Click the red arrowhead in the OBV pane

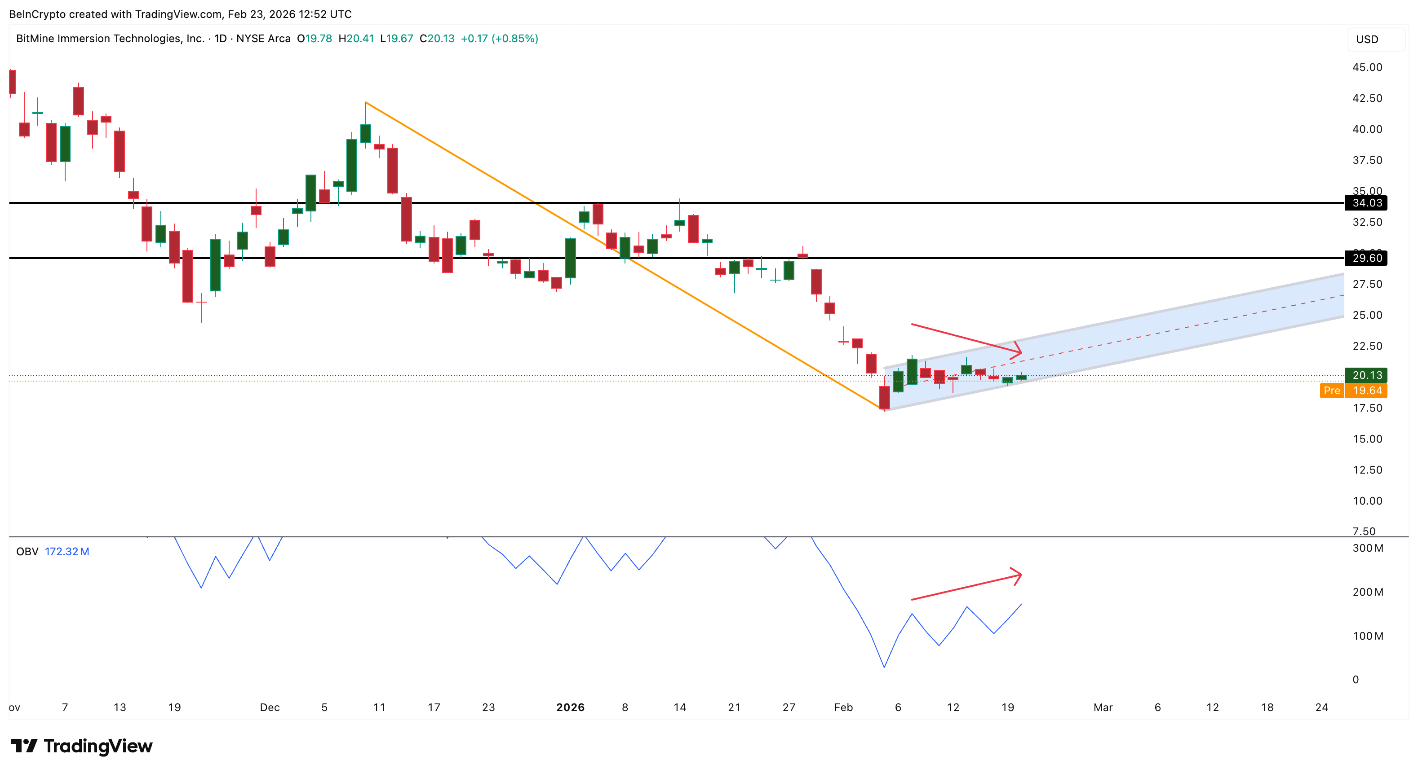click(x=1017, y=575)
